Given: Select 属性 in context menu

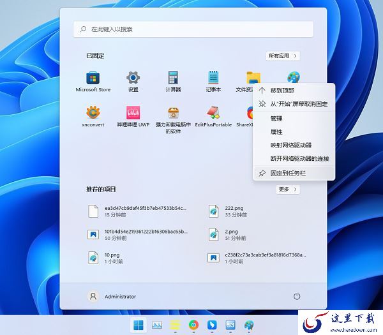Looking at the screenshot, I should 294,132.
